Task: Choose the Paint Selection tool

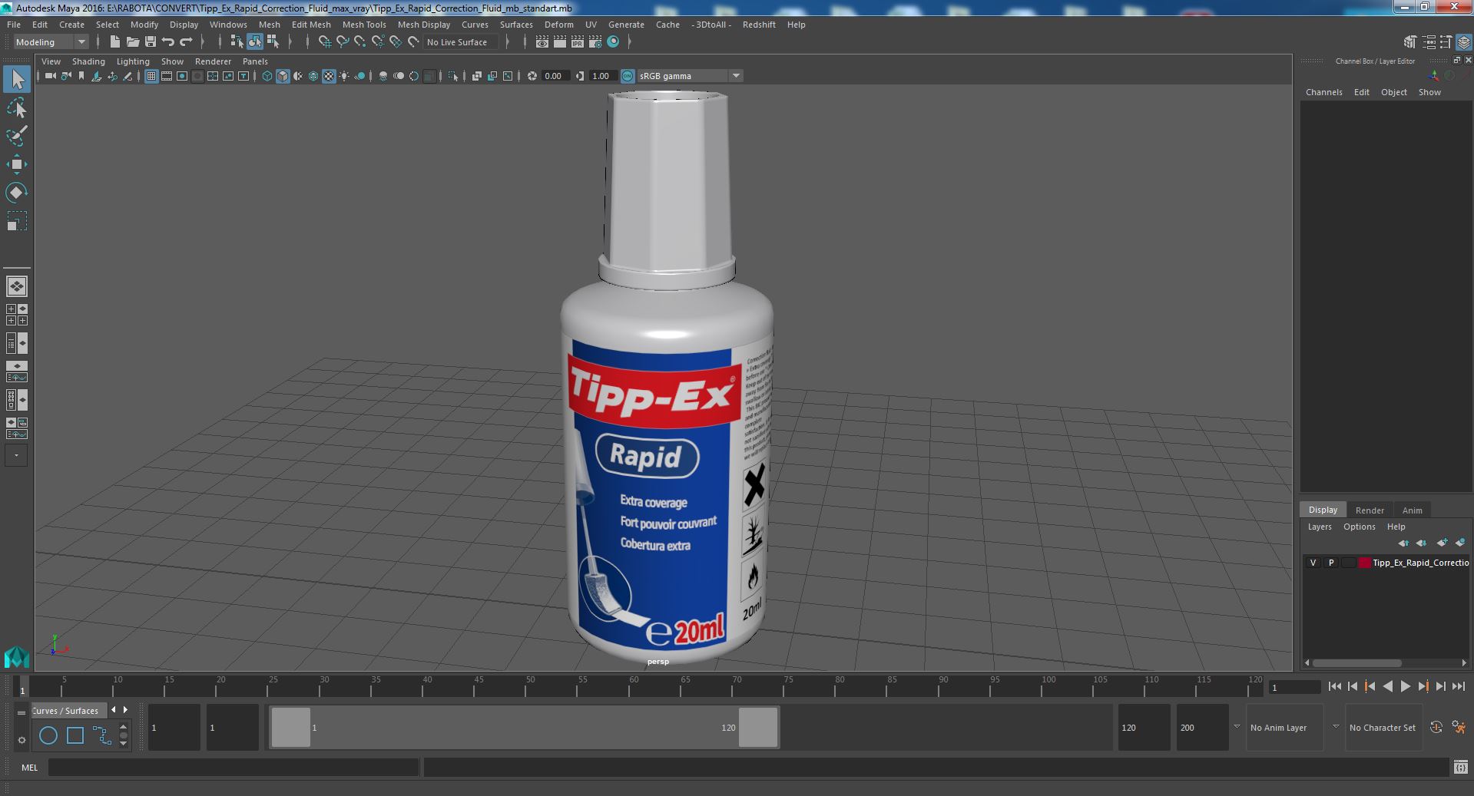Action: [17, 137]
